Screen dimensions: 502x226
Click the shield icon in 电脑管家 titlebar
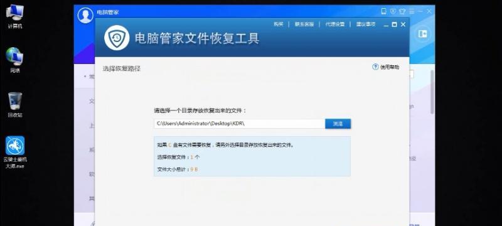point(393,11)
